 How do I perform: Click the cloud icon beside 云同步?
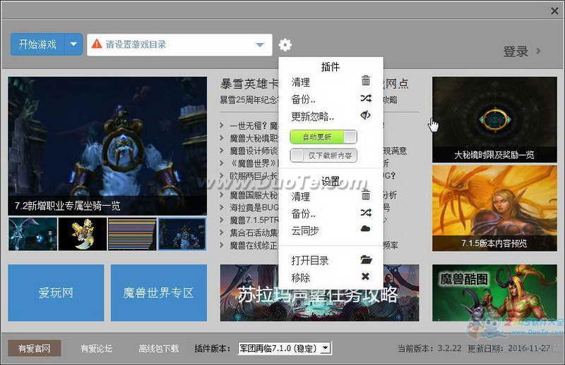[365, 229]
